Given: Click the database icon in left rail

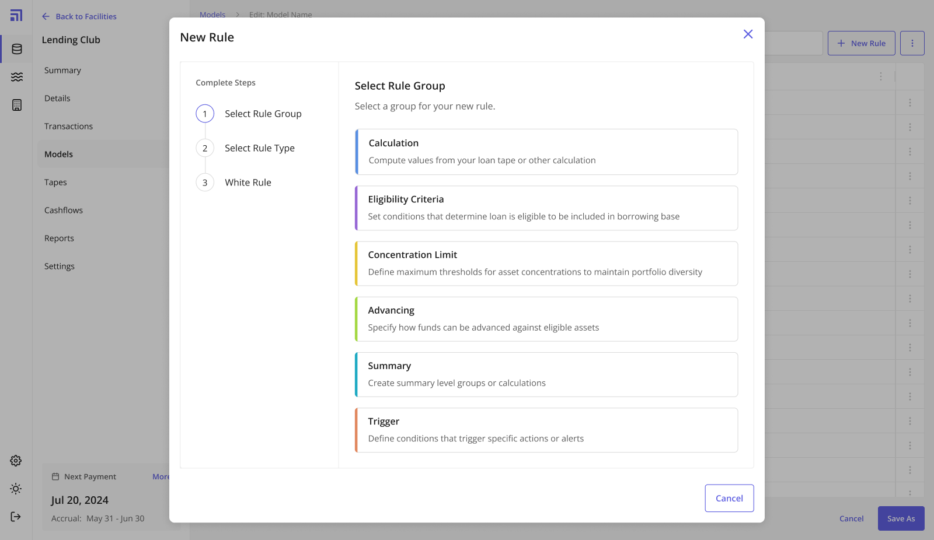Looking at the screenshot, I should 17,49.
